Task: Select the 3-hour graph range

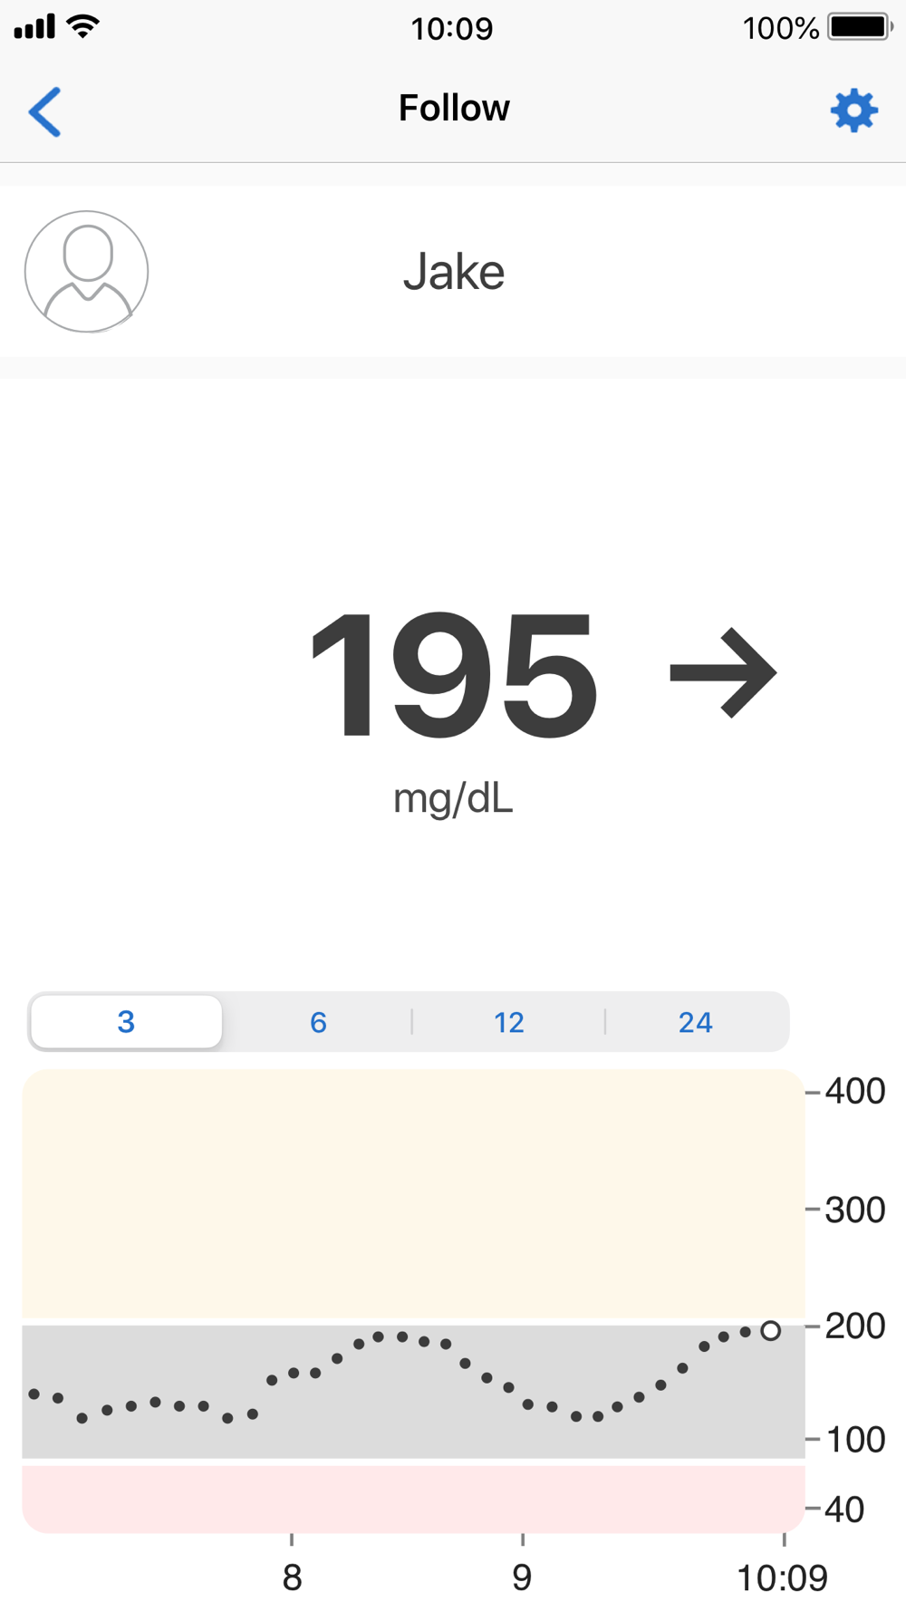Action: pyautogui.click(x=126, y=1022)
